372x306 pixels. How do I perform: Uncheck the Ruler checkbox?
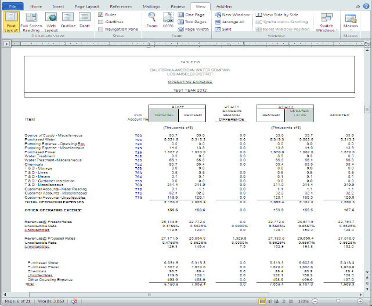[x=101, y=14]
